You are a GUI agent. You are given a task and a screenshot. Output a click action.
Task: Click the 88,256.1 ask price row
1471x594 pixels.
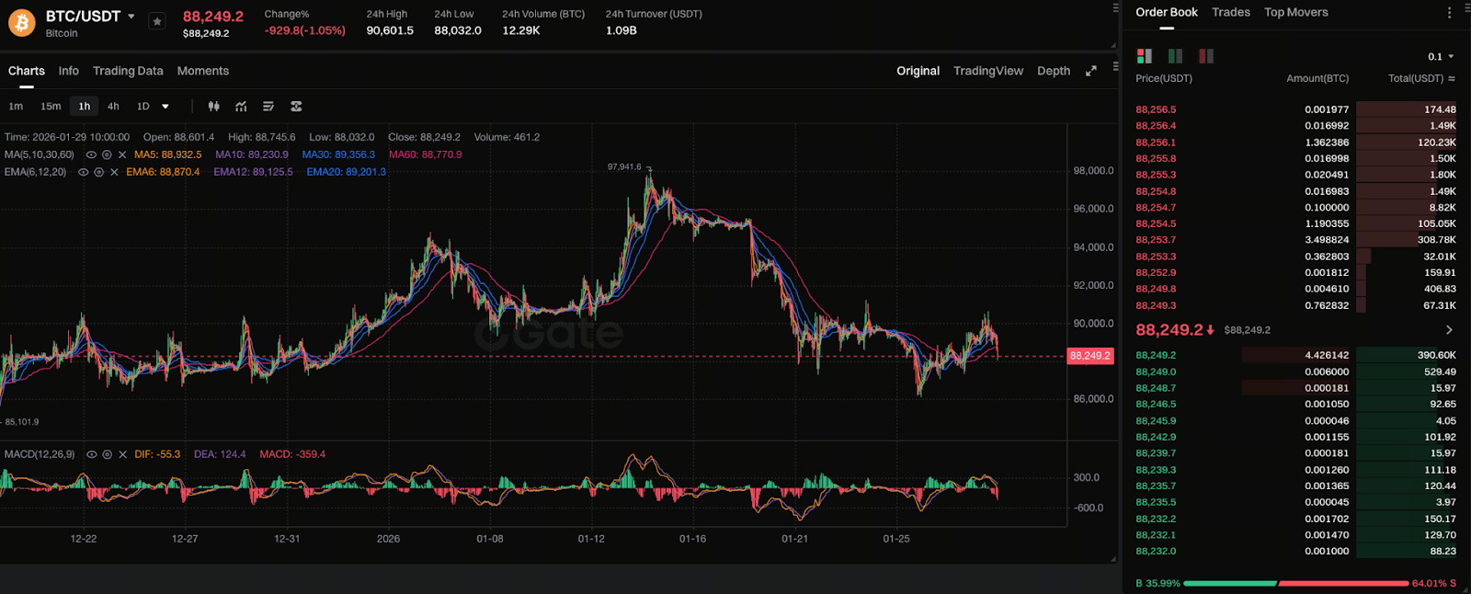(1156, 143)
